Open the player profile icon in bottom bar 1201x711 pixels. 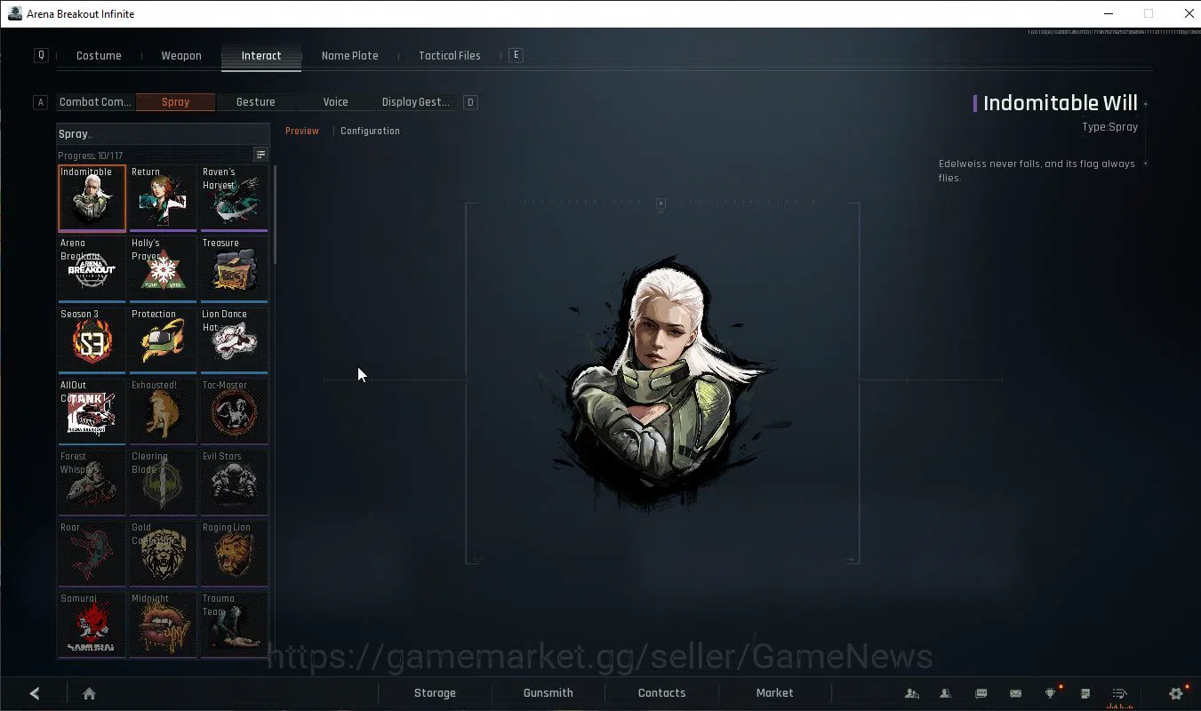coord(946,693)
